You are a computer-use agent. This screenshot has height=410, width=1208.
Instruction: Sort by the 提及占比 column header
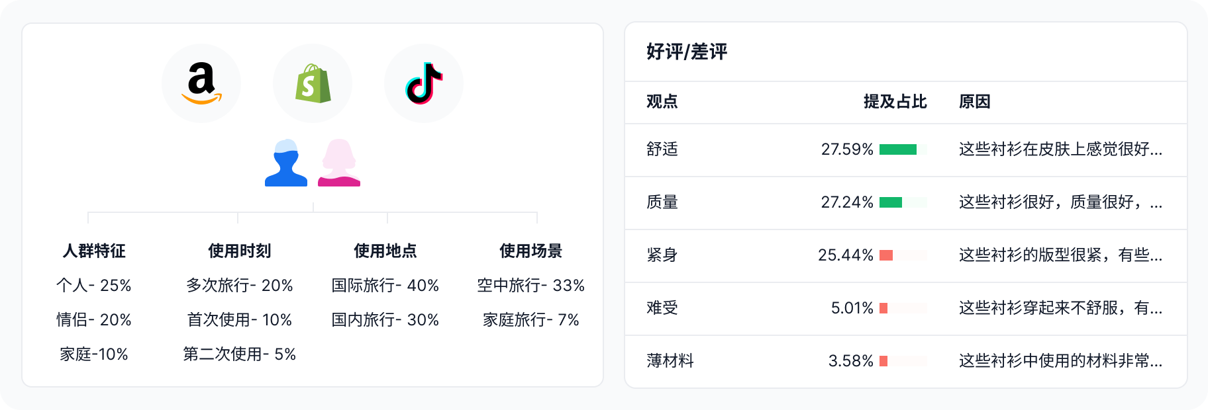point(895,102)
